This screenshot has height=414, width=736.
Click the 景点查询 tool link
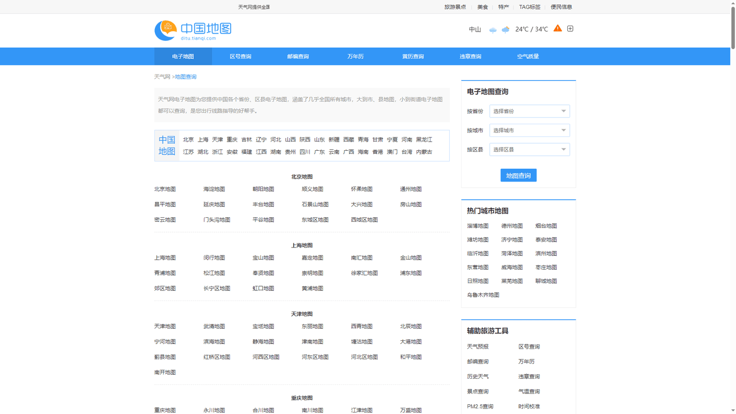coord(478,392)
